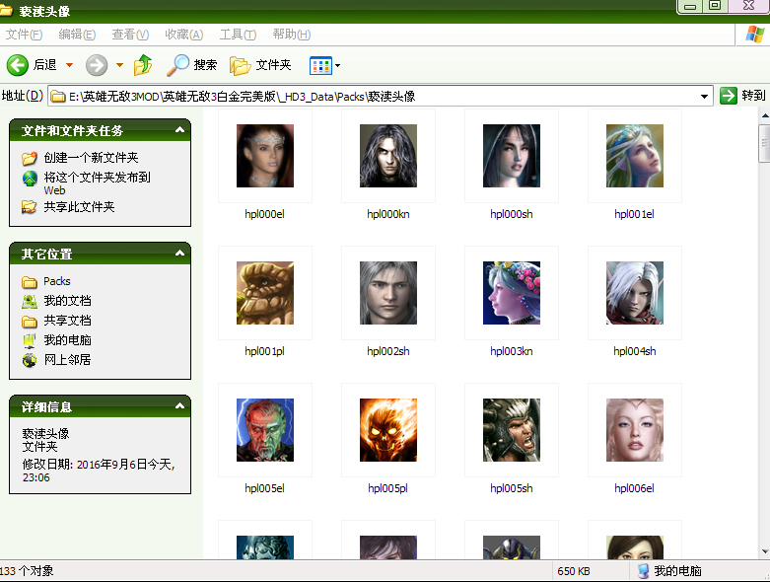This screenshot has width=770, height=582.
Task: Select the hpl001el portrait thumbnail
Action: [x=635, y=156]
